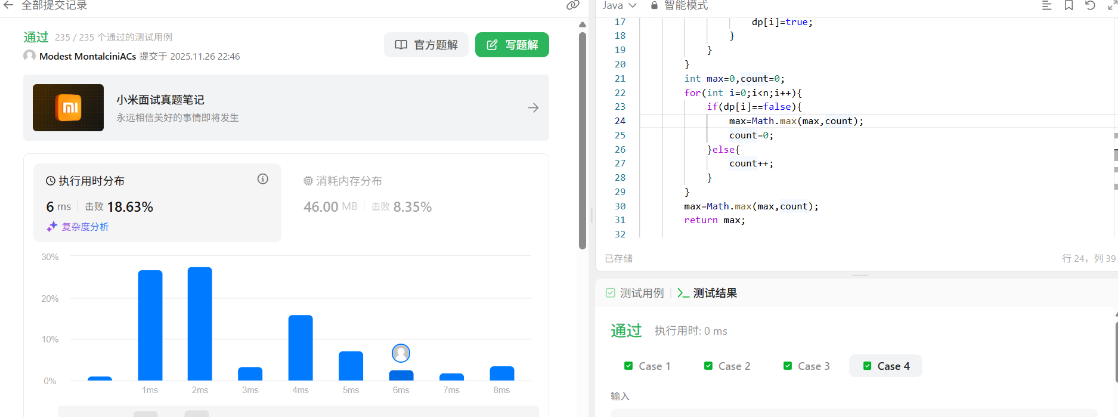Open the Xiaomi interview notes thumbnail
1118x417 pixels.
[x=68, y=107]
